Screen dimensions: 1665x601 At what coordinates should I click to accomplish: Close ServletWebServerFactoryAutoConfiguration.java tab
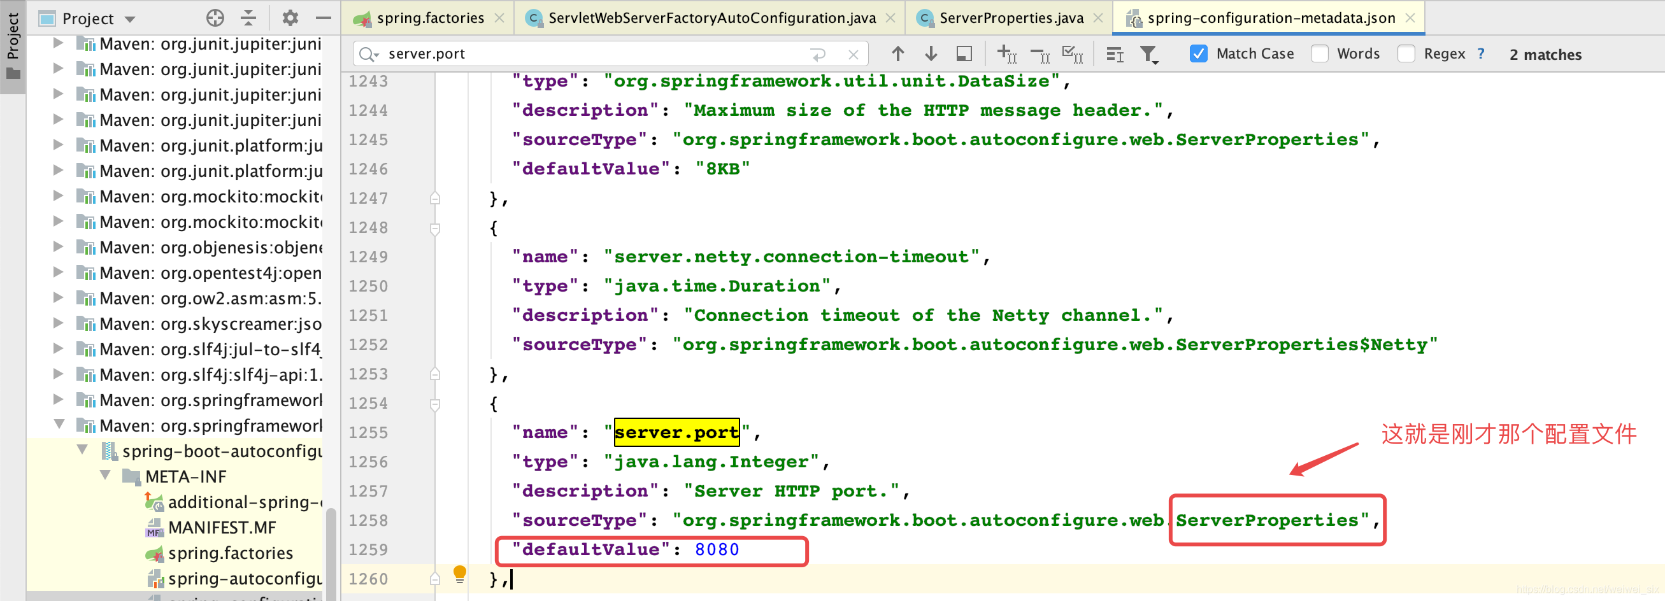click(x=890, y=18)
